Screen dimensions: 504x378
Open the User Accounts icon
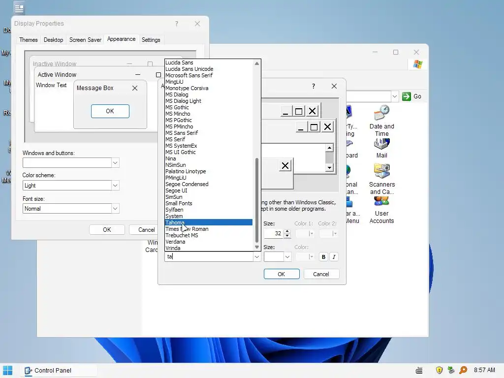pyautogui.click(x=381, y=210)
